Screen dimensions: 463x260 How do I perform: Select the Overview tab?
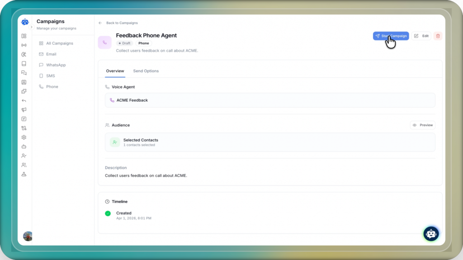[115, 71]
